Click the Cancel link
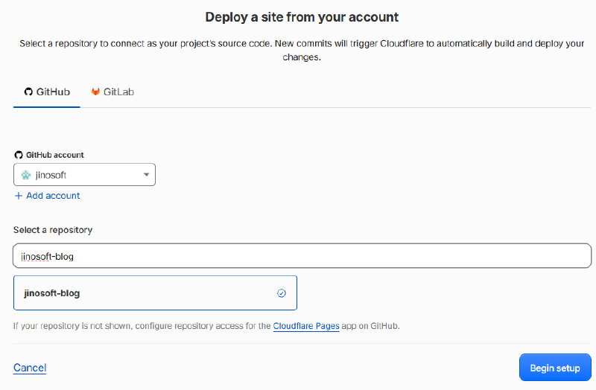Screen dimensions: 596x390 30,368
